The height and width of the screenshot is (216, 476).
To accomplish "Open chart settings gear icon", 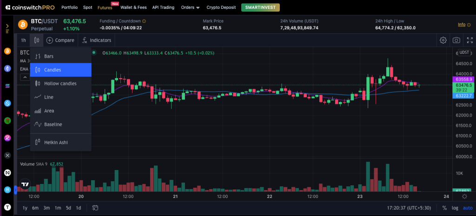I will [x=443, y=40].
